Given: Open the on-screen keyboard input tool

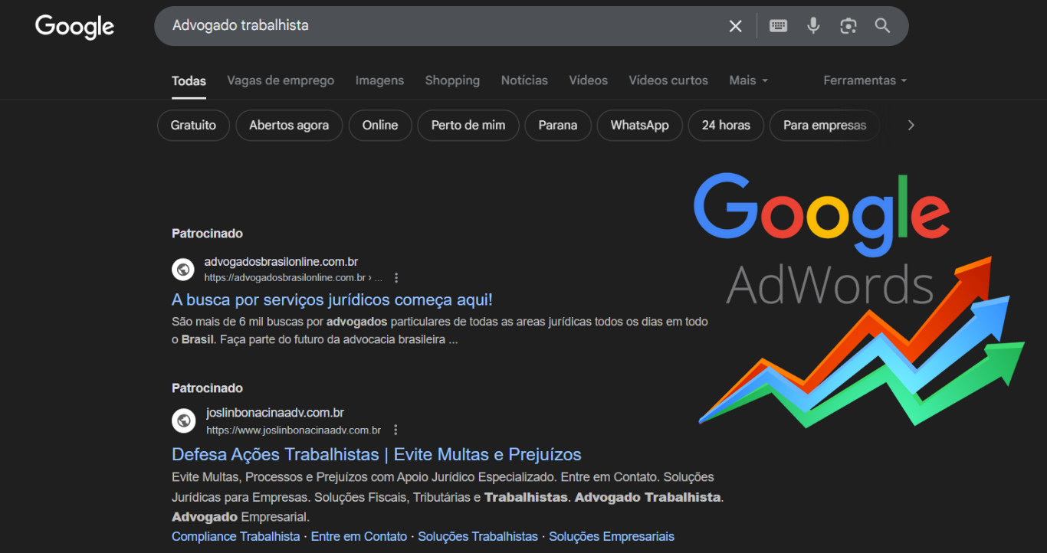Looking at the screenshot, I should click(x=778, y=26).
